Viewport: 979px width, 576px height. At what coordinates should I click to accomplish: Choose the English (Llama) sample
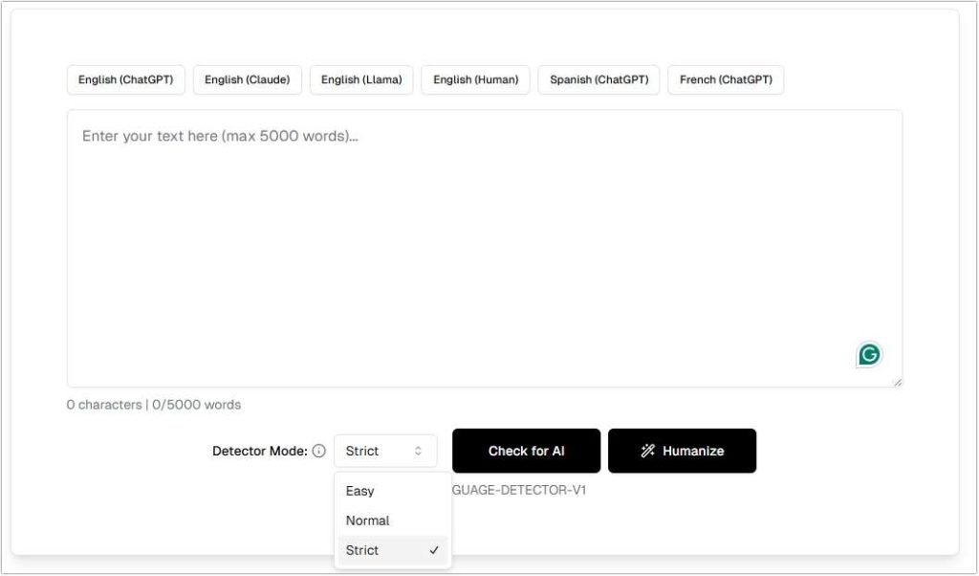[x=360, y=79]
